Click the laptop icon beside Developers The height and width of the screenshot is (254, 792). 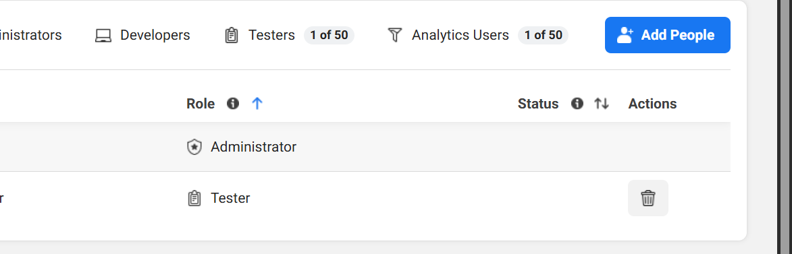coord(103,35)
